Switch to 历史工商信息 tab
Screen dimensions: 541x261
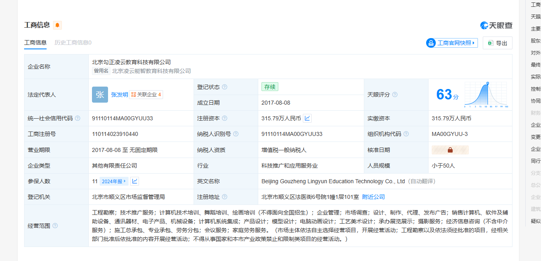pos(73,42)
